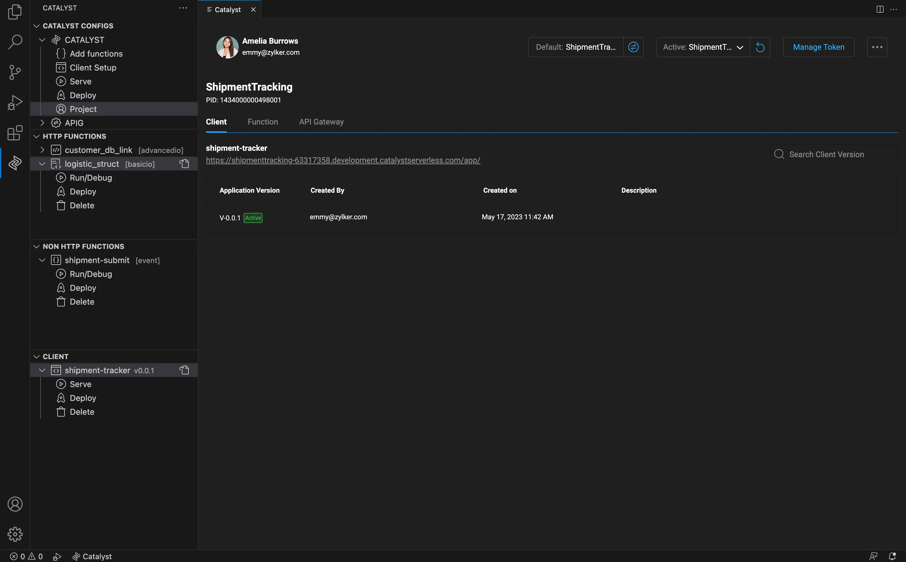Screen dimensions: 906x562
Task: Focus the Search Client Version field
Action: click(x=834, y=154)
